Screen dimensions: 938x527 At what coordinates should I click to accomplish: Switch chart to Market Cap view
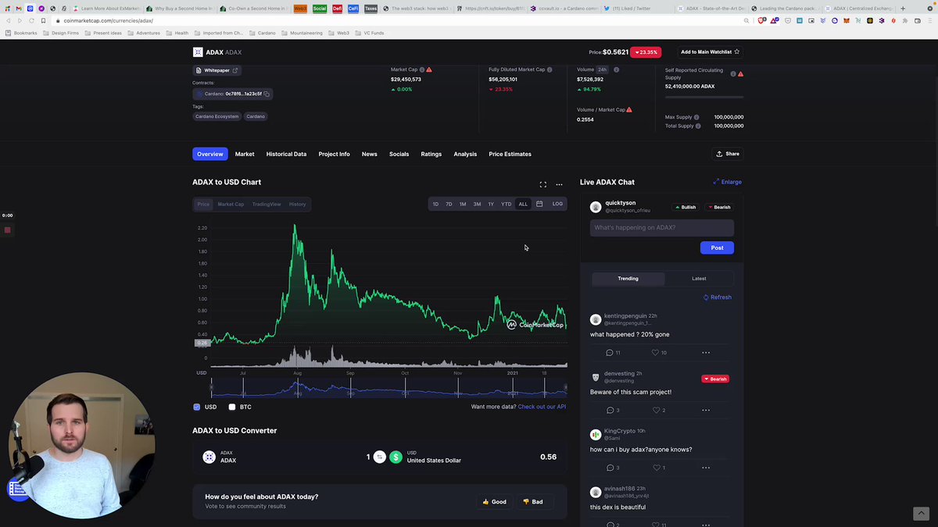point(231,204)
